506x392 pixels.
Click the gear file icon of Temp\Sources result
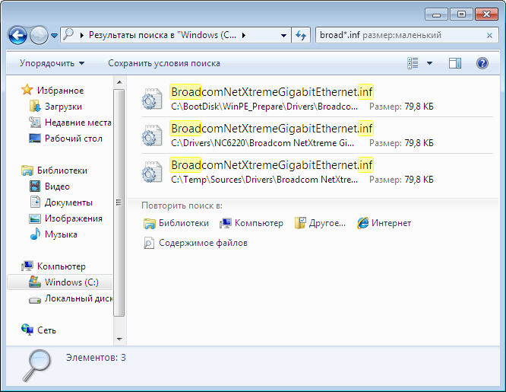coord(152,172)
